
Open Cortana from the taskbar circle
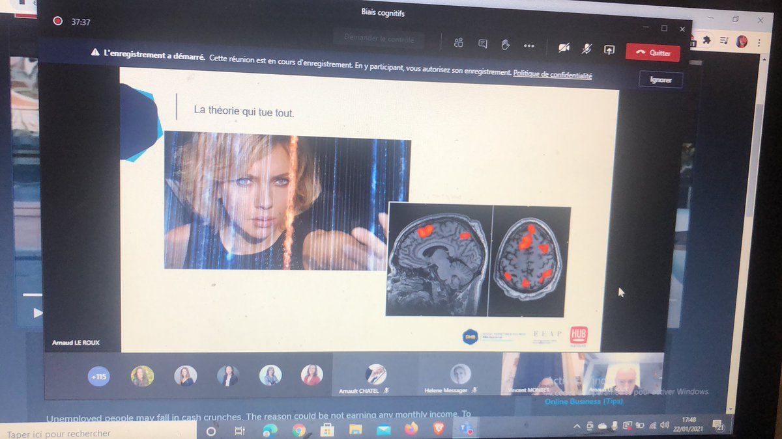click(211, 431)
